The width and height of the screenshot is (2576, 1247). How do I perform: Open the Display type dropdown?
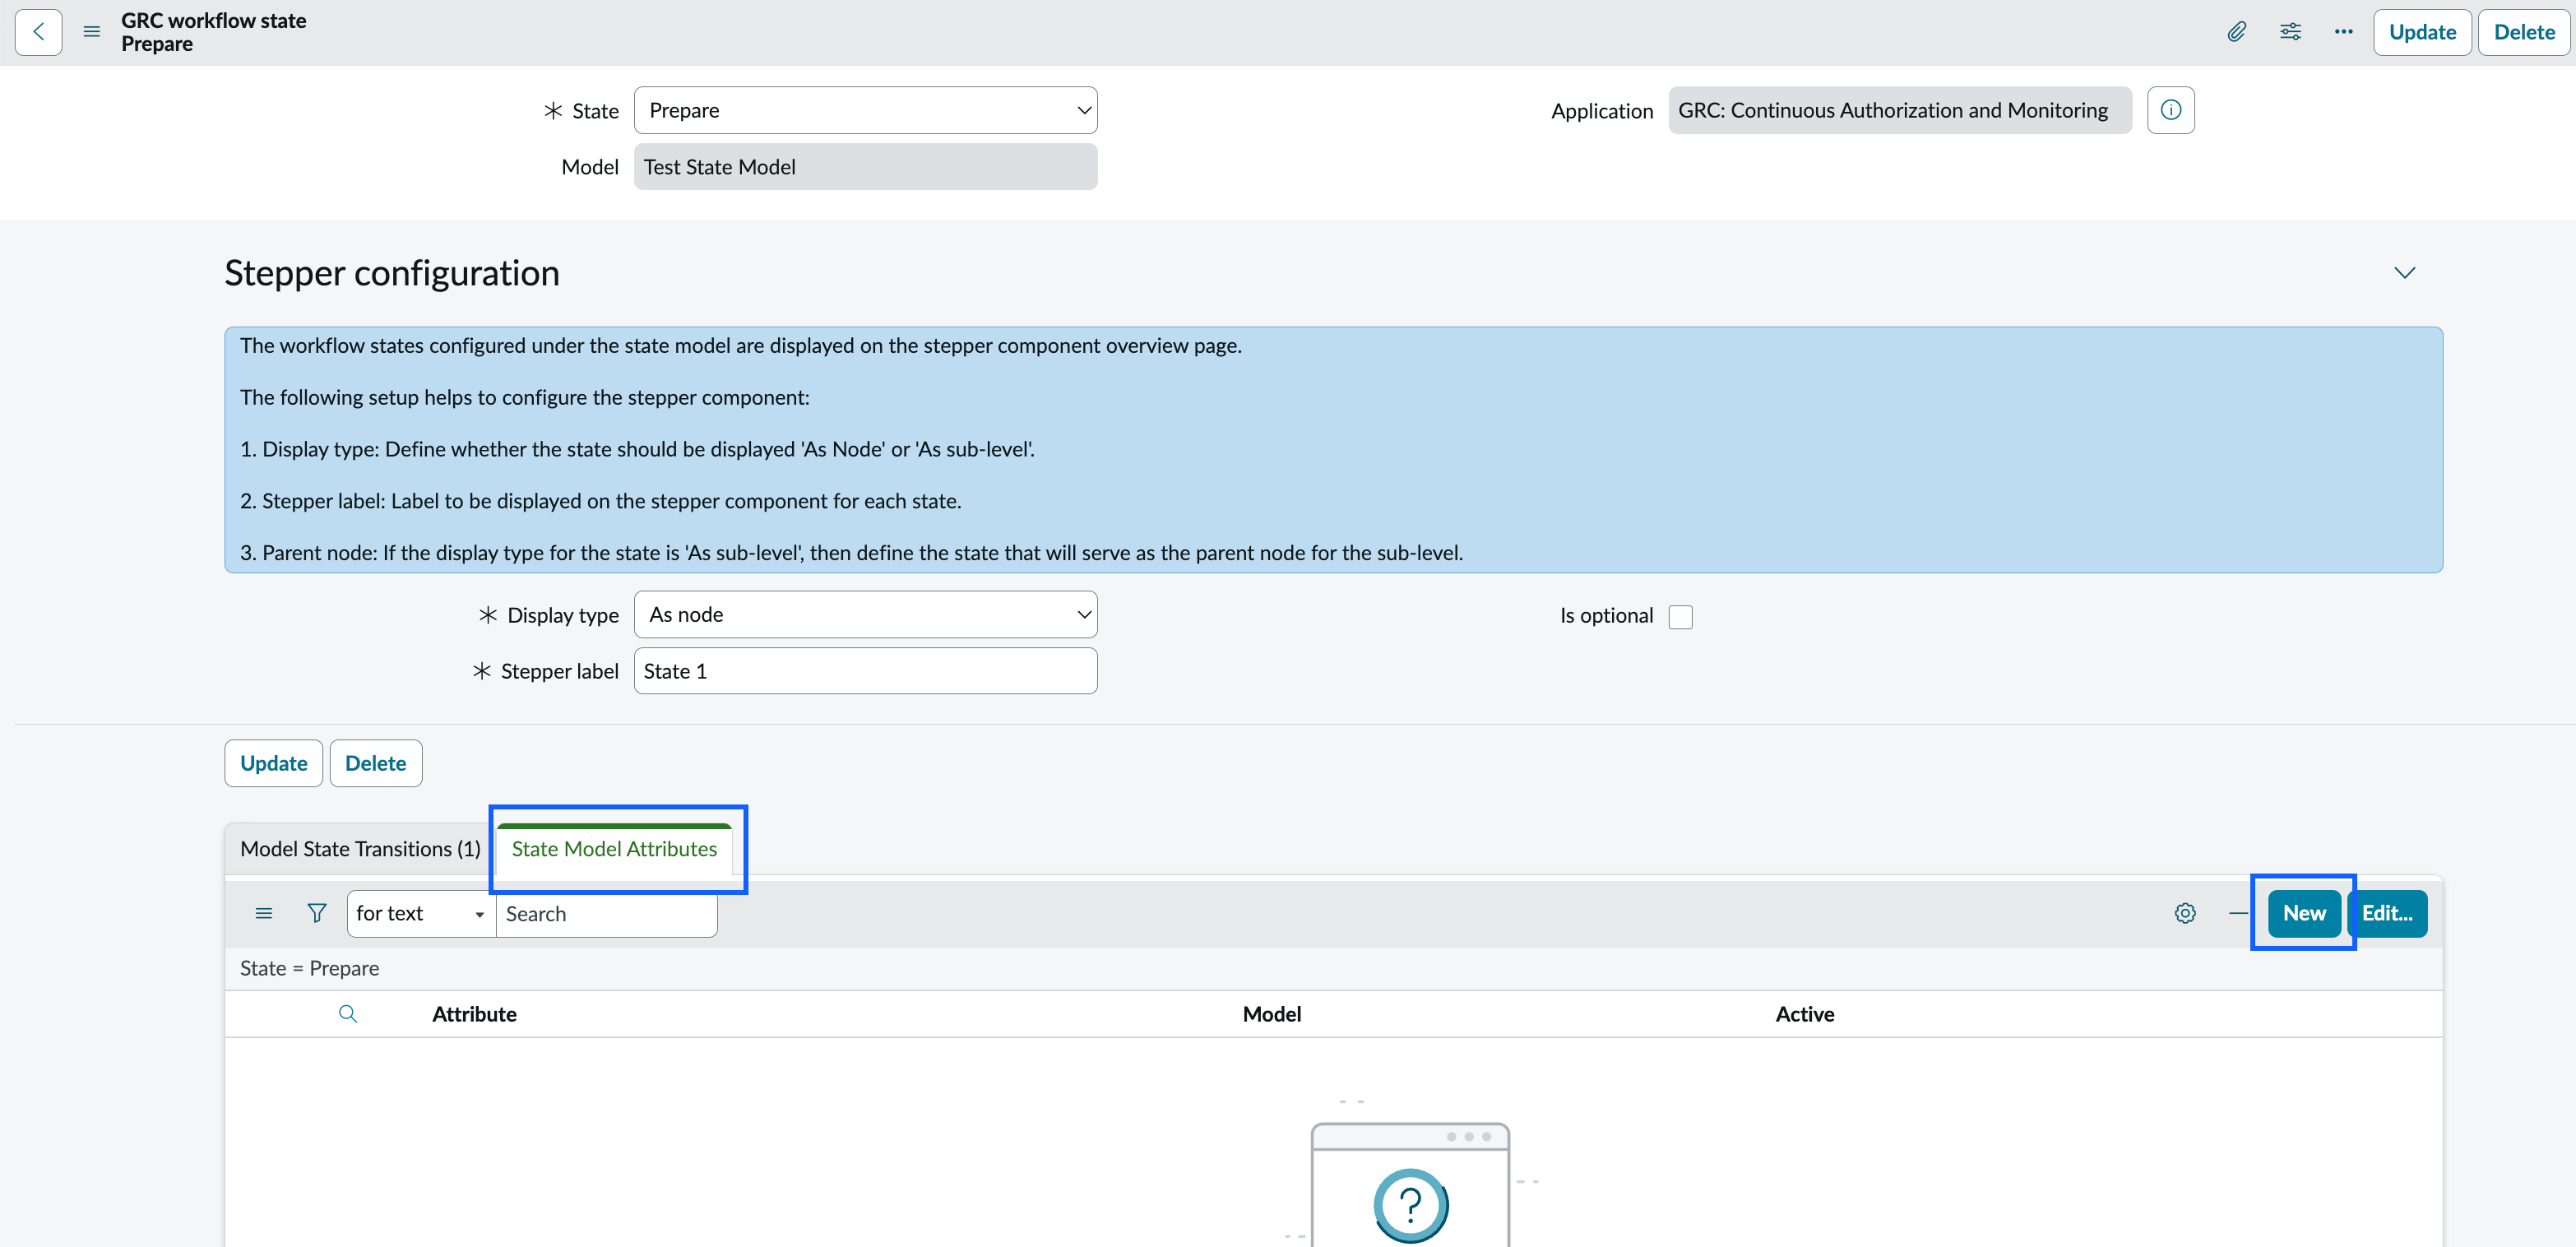pos(865,614)
